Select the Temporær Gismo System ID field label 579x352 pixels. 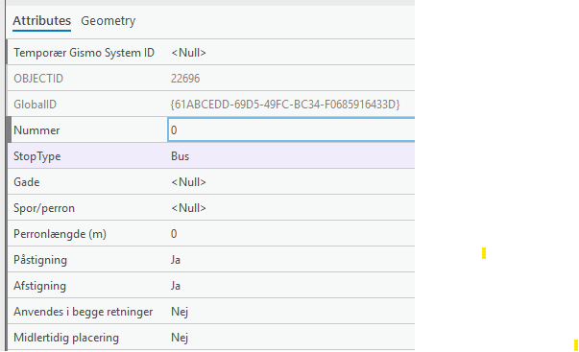84,53
